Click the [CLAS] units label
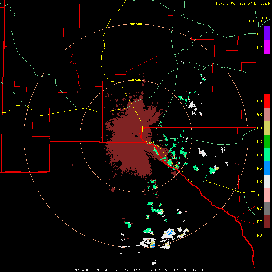The width and height of the screenshot is (272, 272). 255,21
